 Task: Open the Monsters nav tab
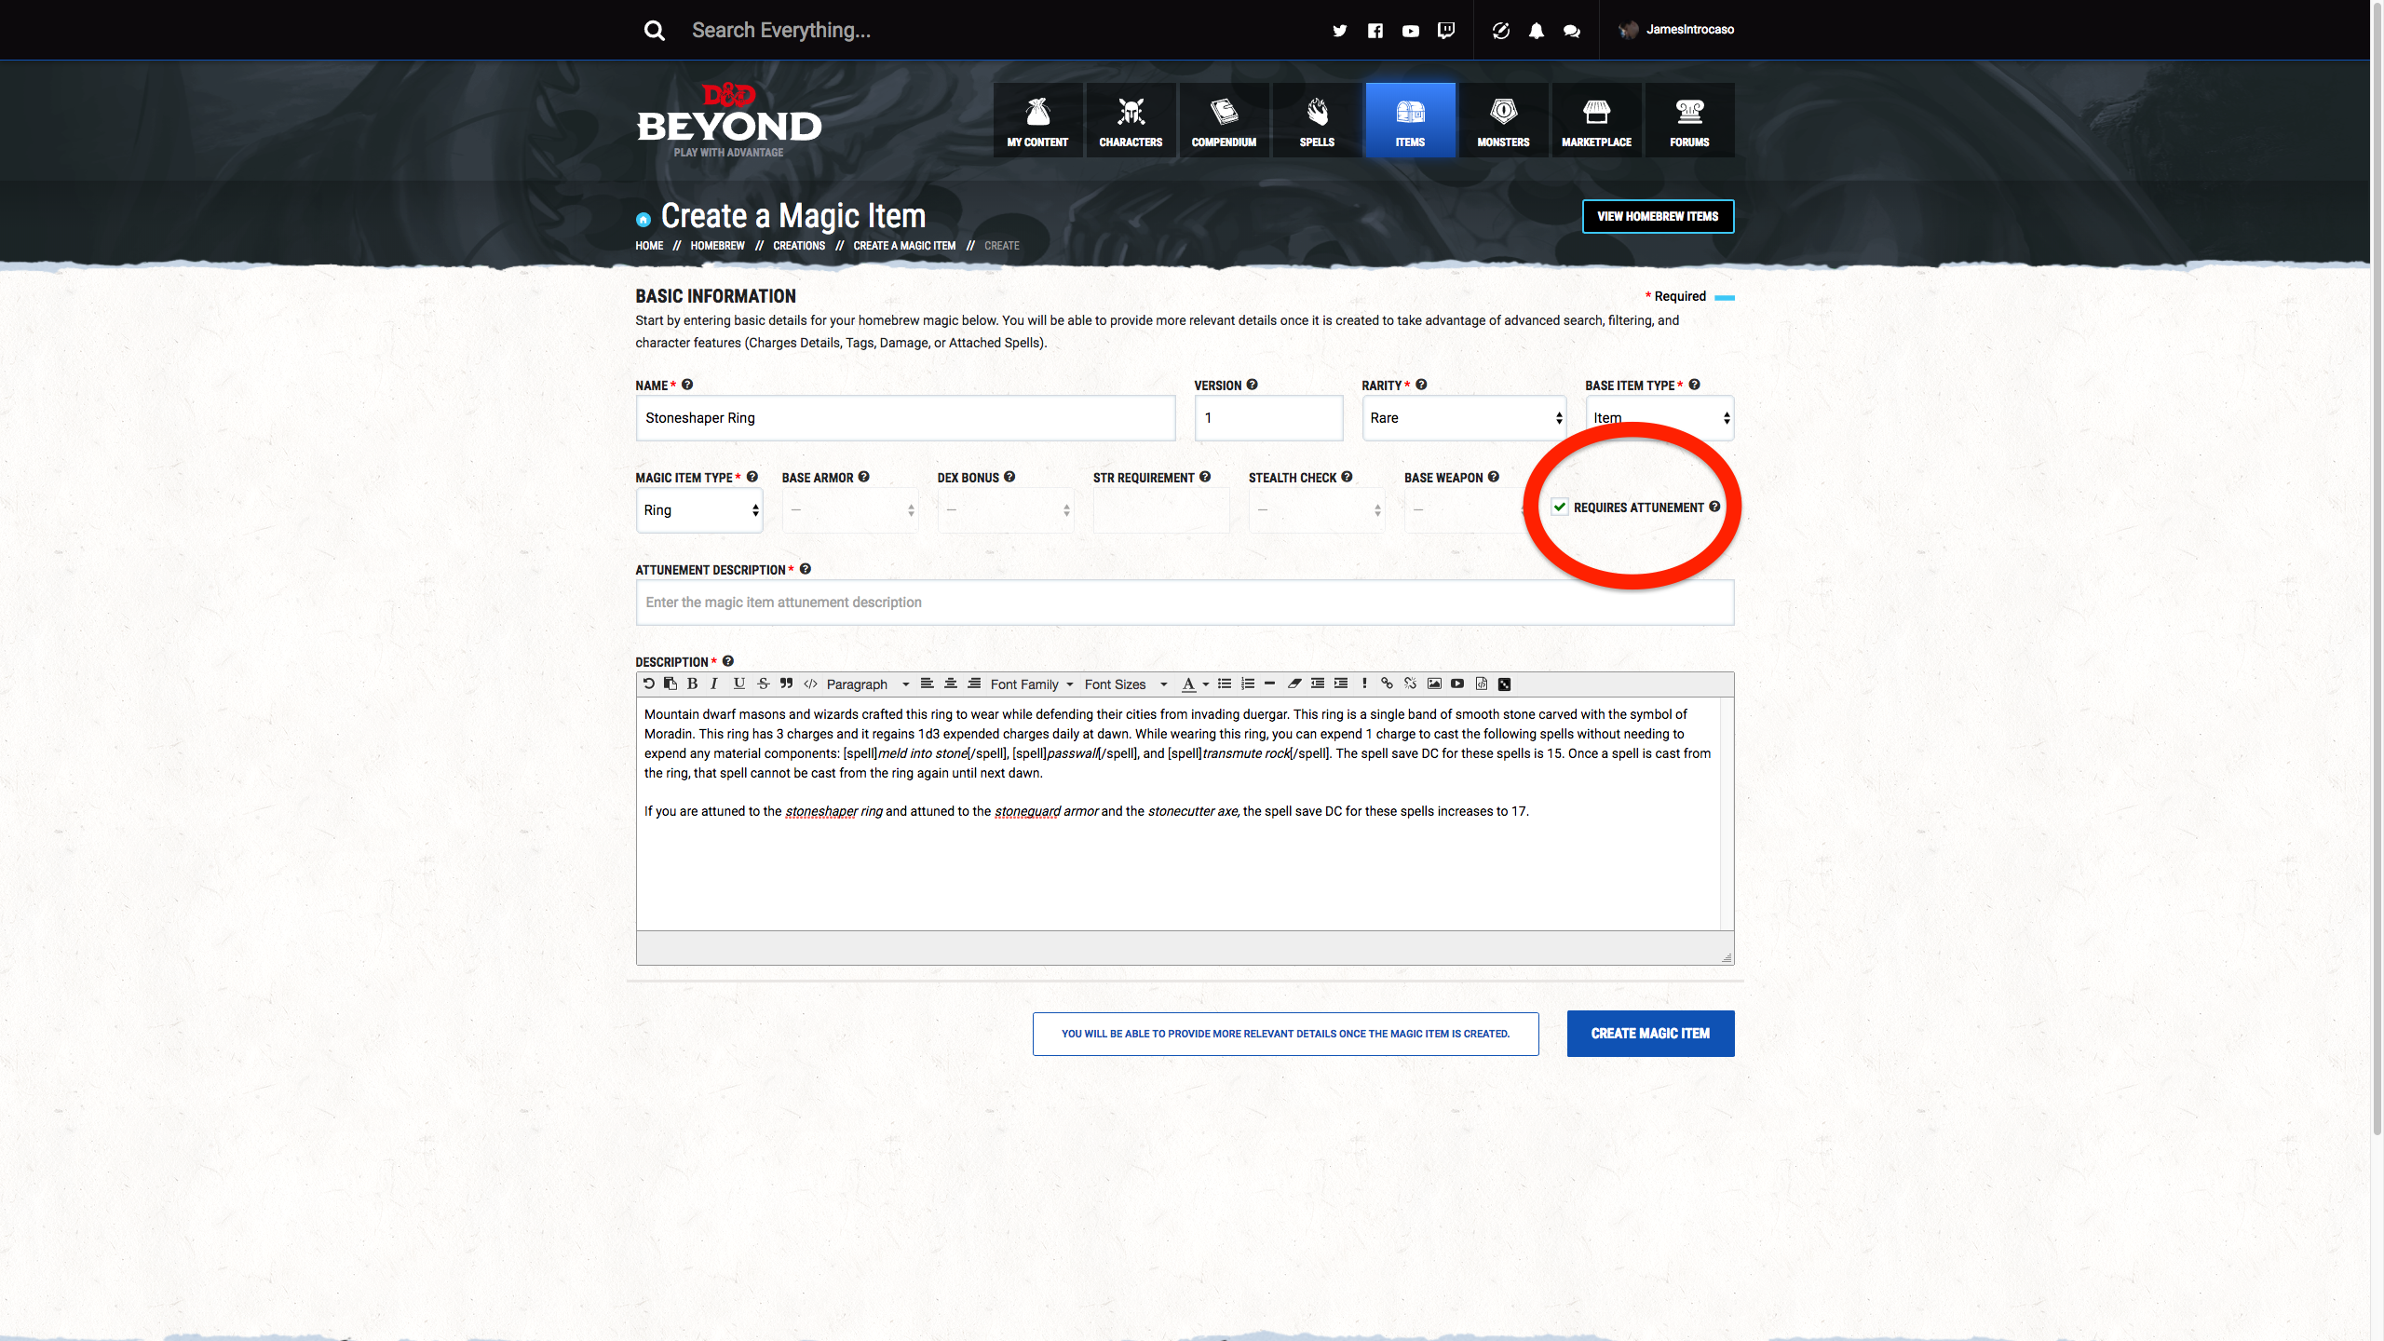(x=1503, y=120)
